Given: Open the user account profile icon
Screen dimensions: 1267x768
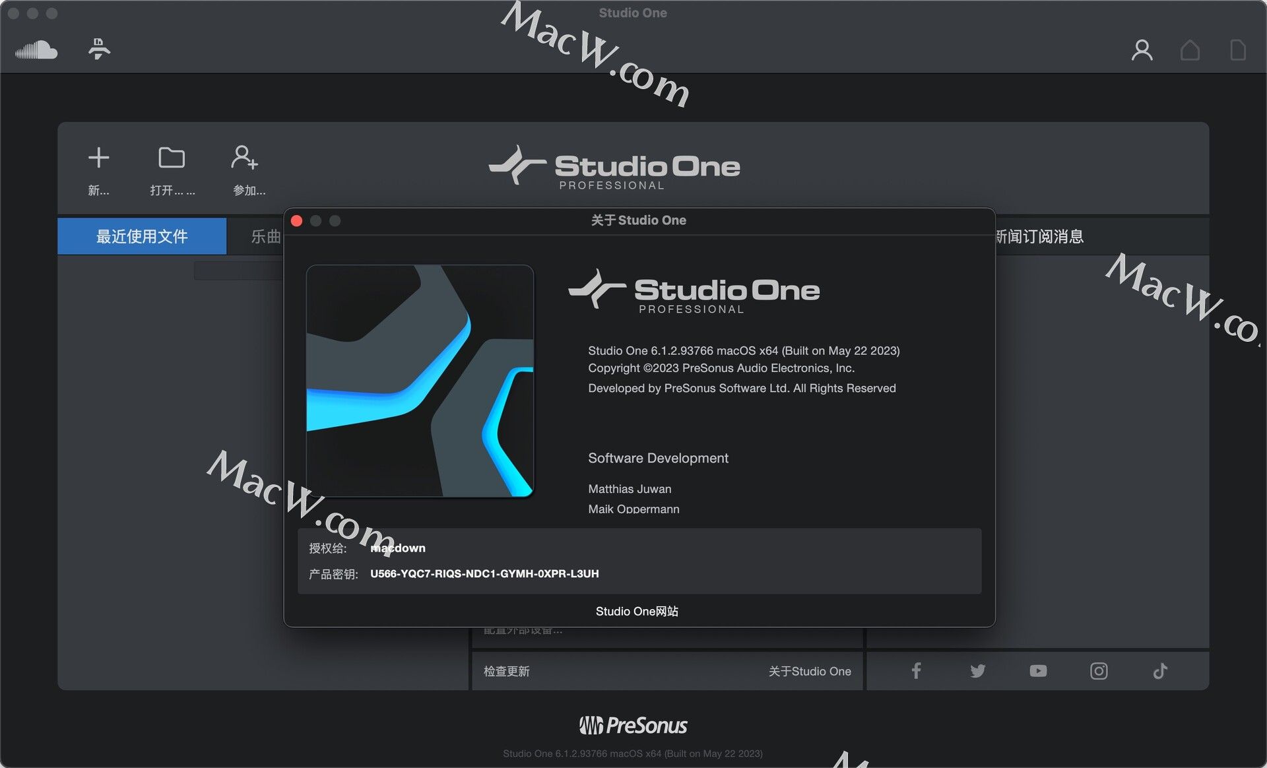Looking at the screenshot, I should (x=1142, y=50).
